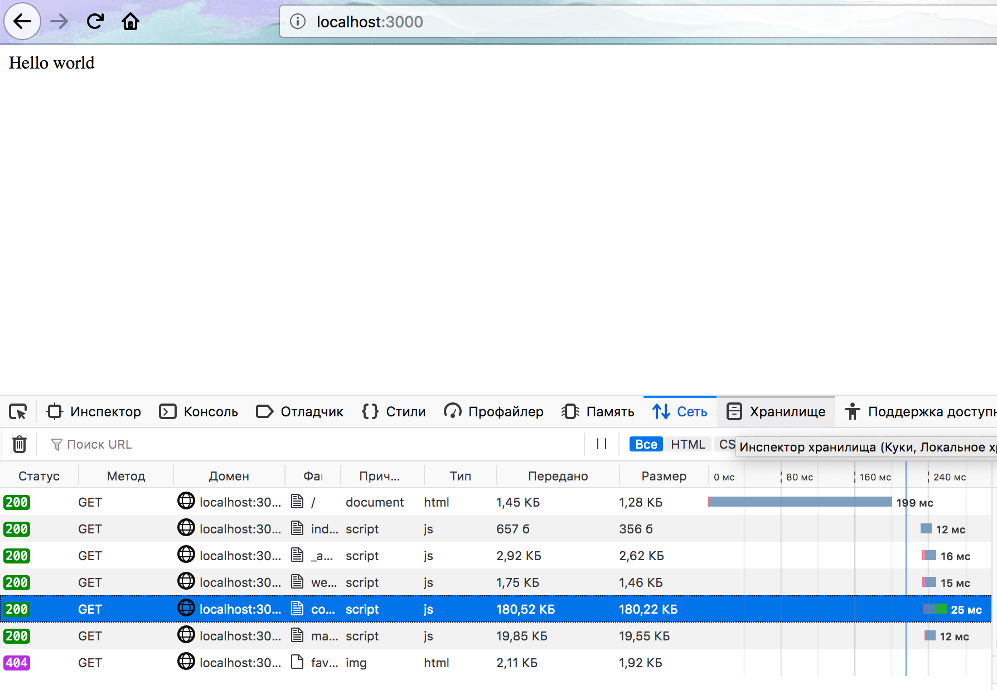Viewport: 997px width, 690px height.
Task: Open the Отладчик panel
Action: click(x=299, y=411)
